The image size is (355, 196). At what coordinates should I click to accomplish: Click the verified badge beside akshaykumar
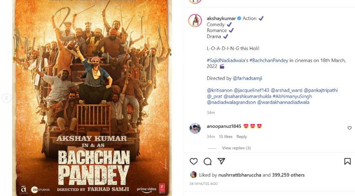point(239,18)
